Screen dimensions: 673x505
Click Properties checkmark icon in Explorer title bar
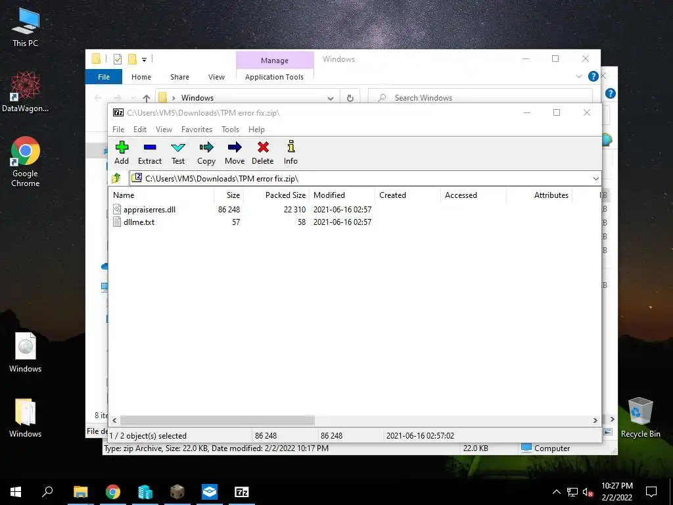(x=117, y=59)
